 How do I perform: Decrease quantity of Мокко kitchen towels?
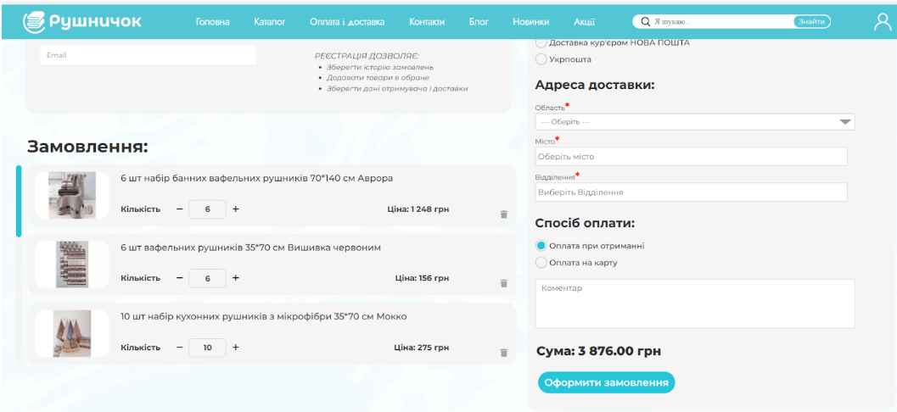tap(180, 348)
